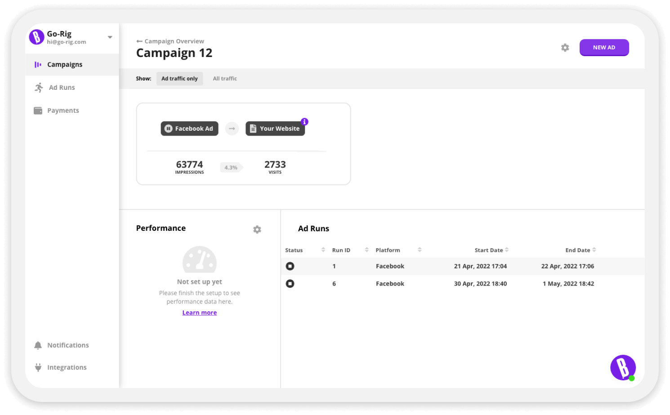Go to Payments in sidebar
This screenshot has width=670, height=415.
tap(63, 110)
